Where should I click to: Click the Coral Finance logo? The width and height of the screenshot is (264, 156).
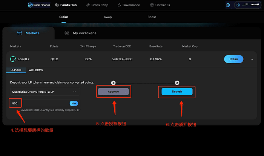coord(39,5)
